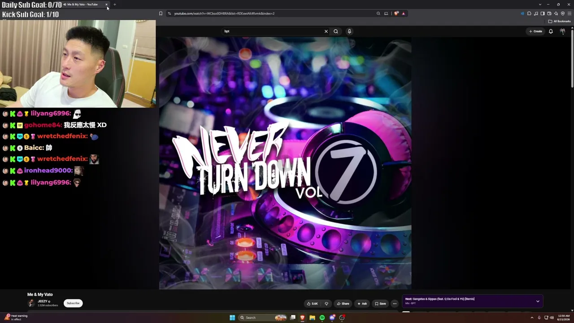Click the Ask button under the video
The image size is (574, 323).
pyautogui.click(x=362, y=304)
